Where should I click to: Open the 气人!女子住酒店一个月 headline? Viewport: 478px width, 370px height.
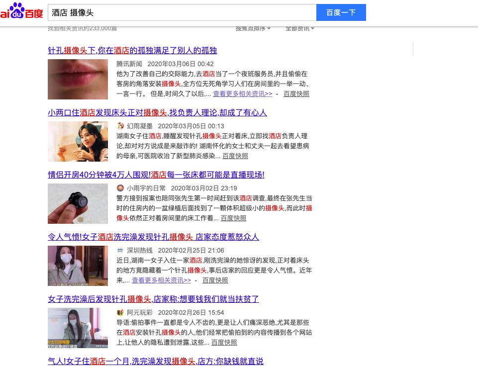click(x=155, y=361)
